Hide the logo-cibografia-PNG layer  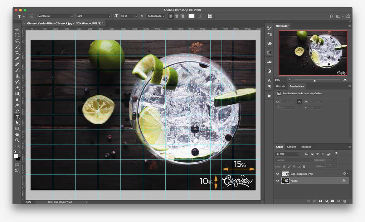coord(278,174)
